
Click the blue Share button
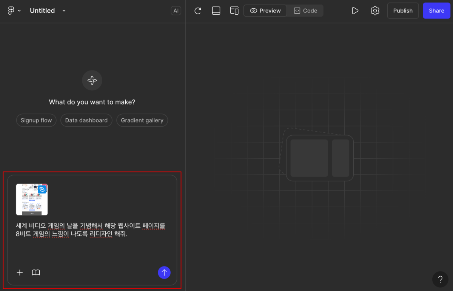pyautogui.click(x=436, y=11)
